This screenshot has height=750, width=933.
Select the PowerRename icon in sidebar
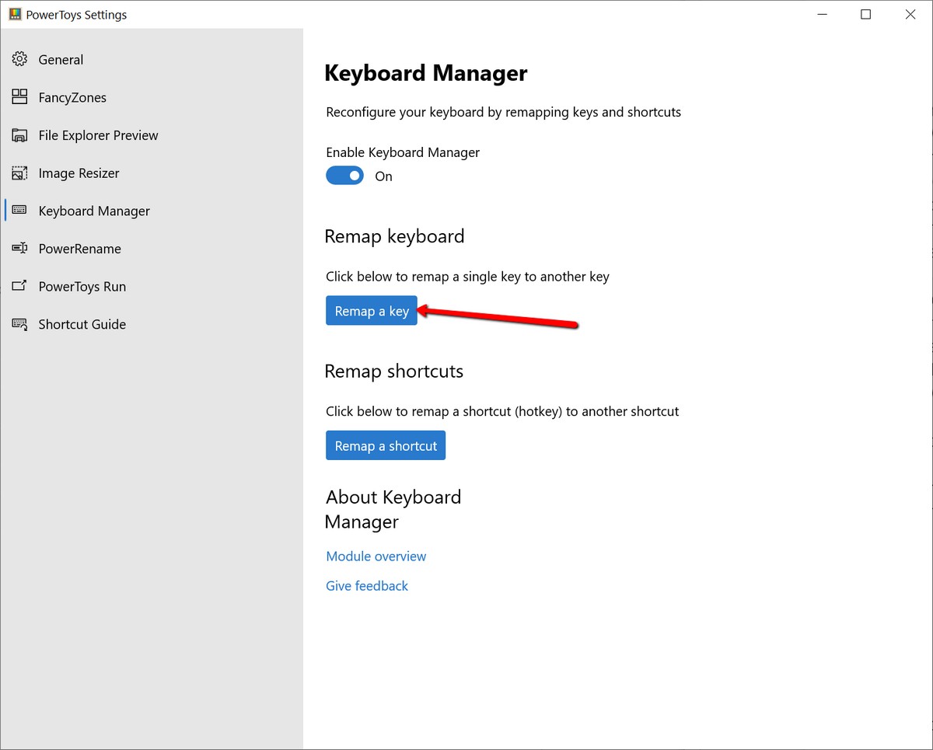tap(20, 249)
